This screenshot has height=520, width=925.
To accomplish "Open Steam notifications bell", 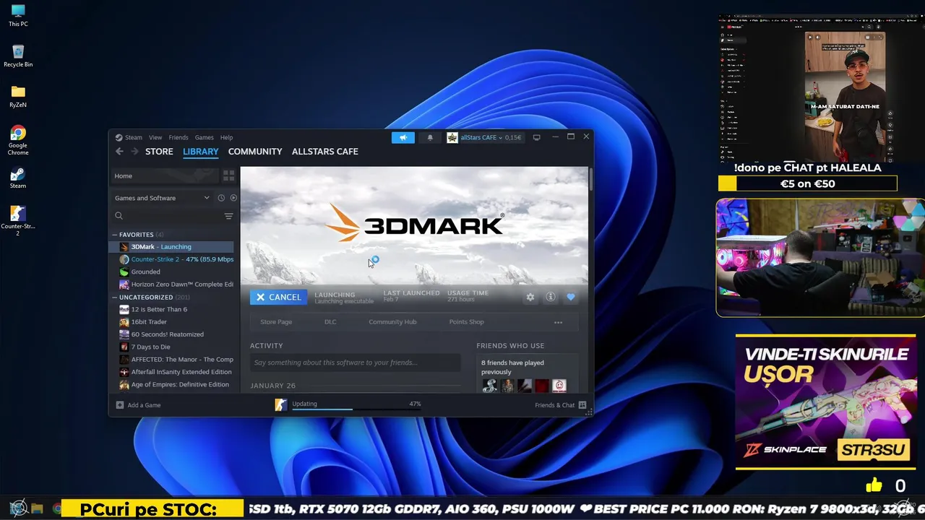I will point(430,137).
